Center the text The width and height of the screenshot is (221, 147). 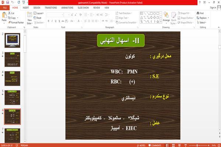pyautogui.click(x=89, y=21)
